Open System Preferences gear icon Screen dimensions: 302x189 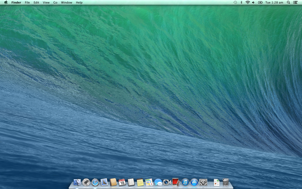[203, 182]
